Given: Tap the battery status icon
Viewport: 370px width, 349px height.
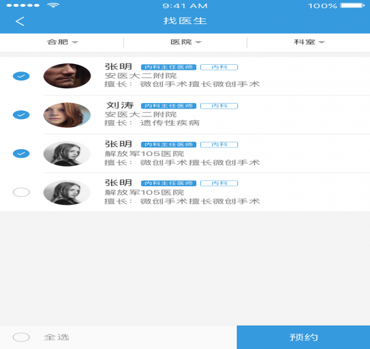Looking at the screenshot, I should point(353,5).
